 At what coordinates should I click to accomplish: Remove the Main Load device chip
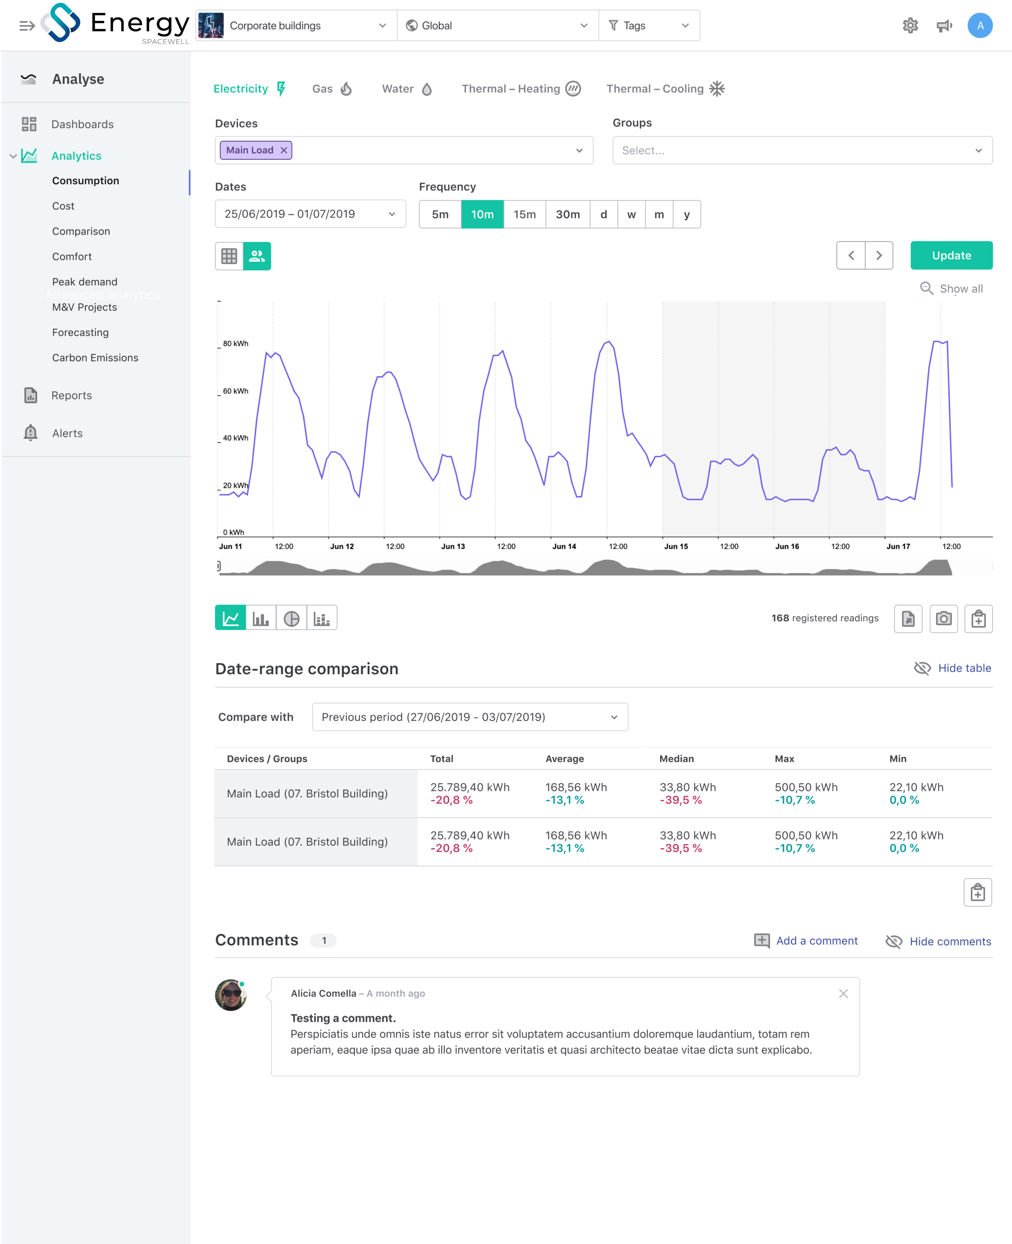[x=283, y=150]
